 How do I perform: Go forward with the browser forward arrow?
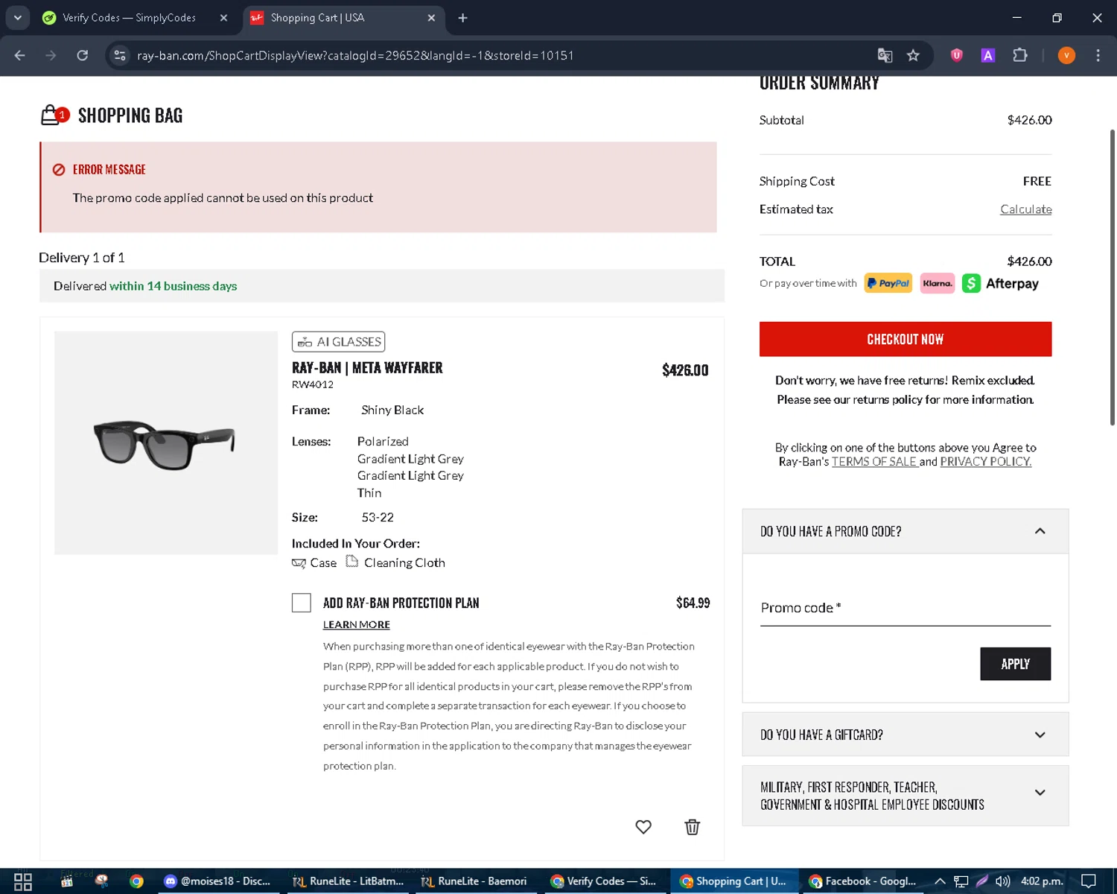pyautogui.click(x=51, y=55)
